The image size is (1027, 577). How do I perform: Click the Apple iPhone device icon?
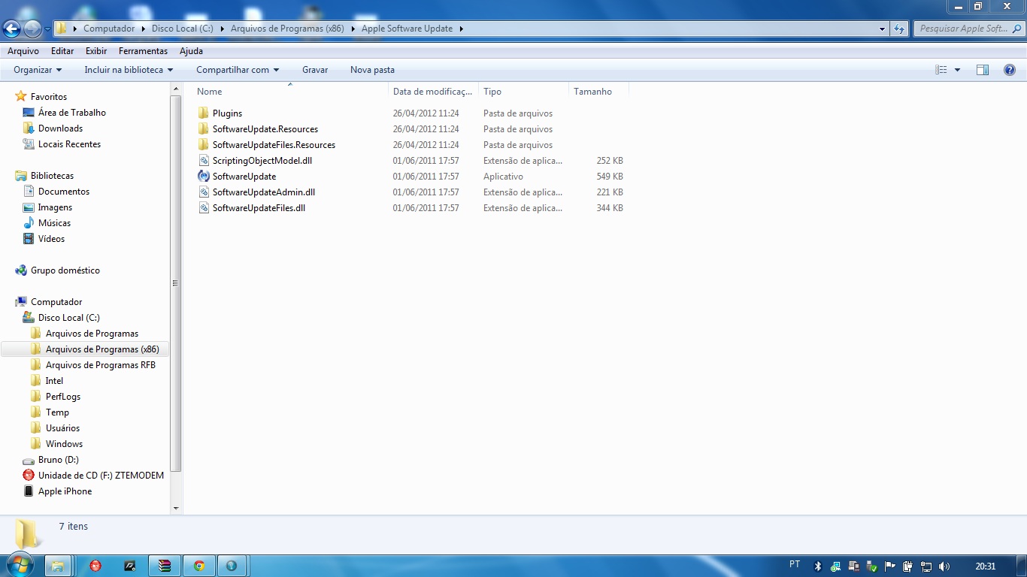pos(29,491)
